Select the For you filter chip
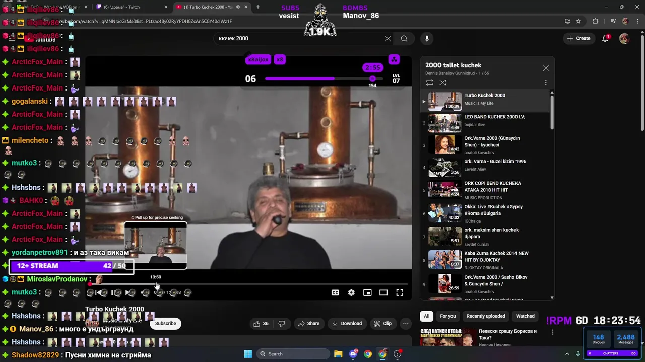645x362 pixels. tap(447, 316)
